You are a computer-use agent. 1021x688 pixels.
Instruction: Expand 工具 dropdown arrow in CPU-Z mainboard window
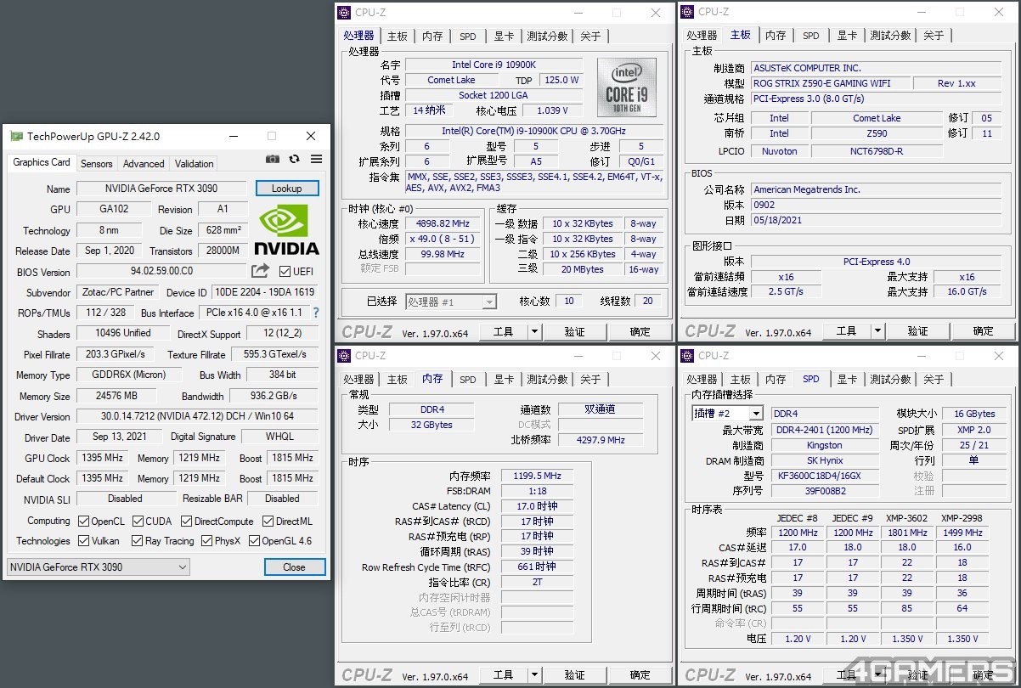click(x=877, y=331)
